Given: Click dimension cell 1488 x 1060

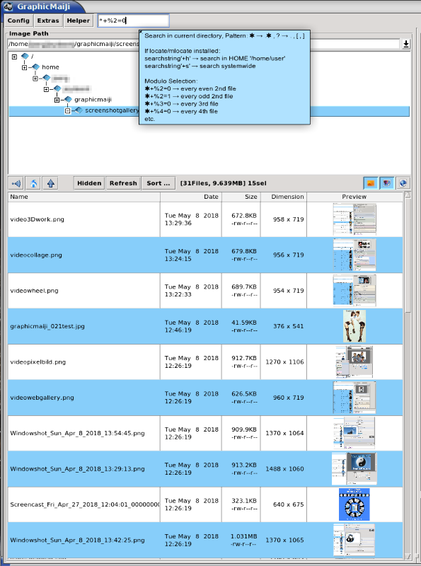Looking at the screenshot, I should [x=284, y=469].
